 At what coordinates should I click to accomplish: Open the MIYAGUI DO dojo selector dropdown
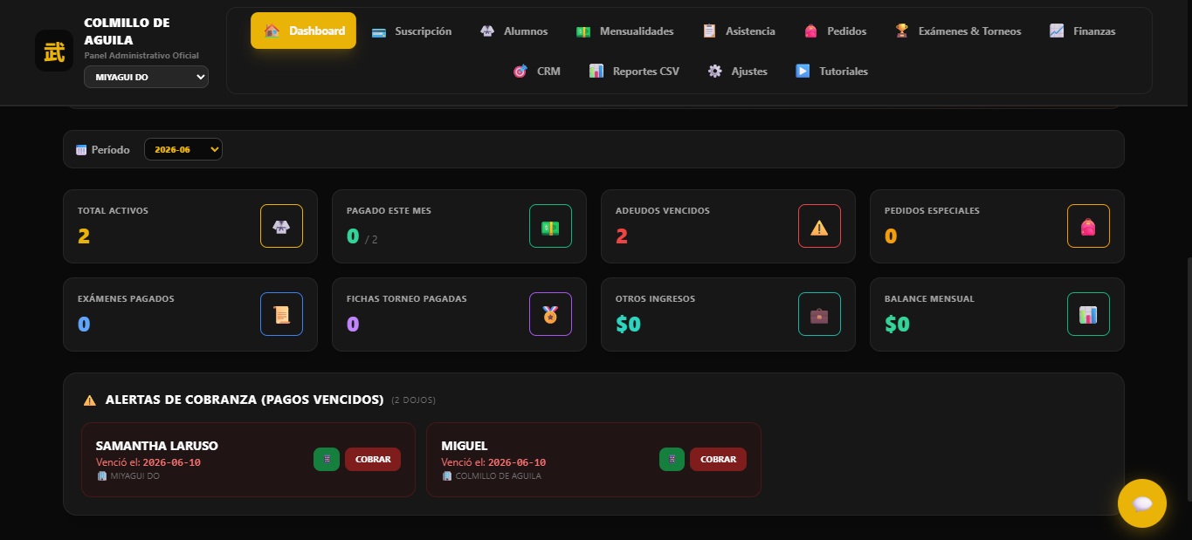[146, 77]
